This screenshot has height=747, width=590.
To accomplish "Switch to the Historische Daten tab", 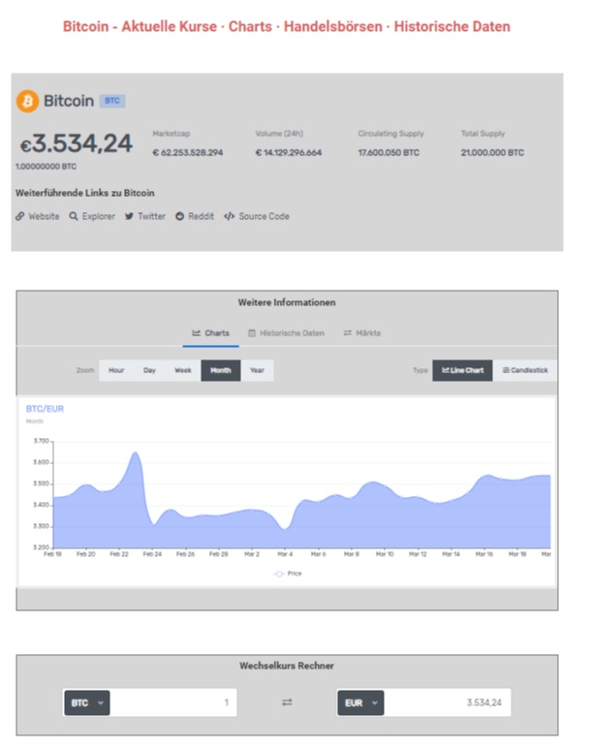I will pyautogui.click(x=286, y=333).
